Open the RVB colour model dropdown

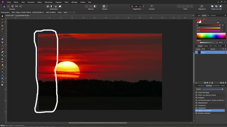click(221, 22)
